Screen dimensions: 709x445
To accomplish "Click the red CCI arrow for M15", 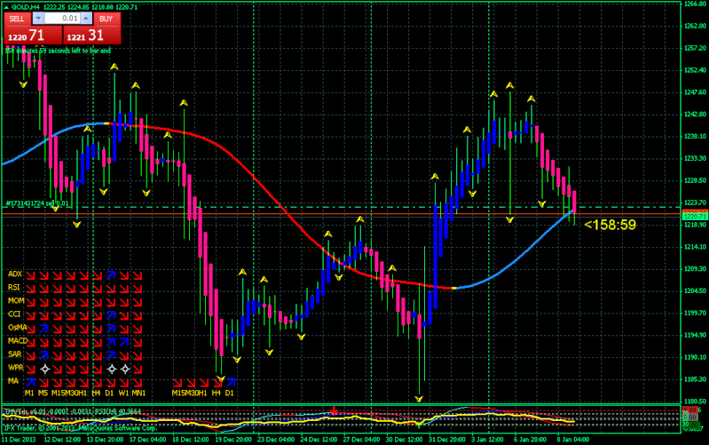I will coord(58,315).
